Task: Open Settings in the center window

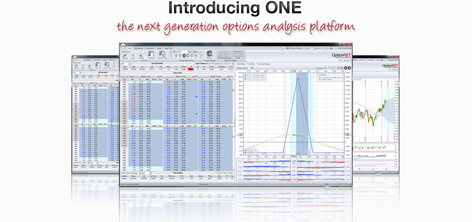Action: (125, 56)
